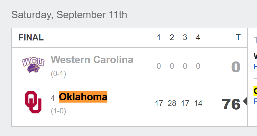The width and height of the screenshot is (257, 136).
Task: Click the FINAL game status label
Action: tap(31, 38)
